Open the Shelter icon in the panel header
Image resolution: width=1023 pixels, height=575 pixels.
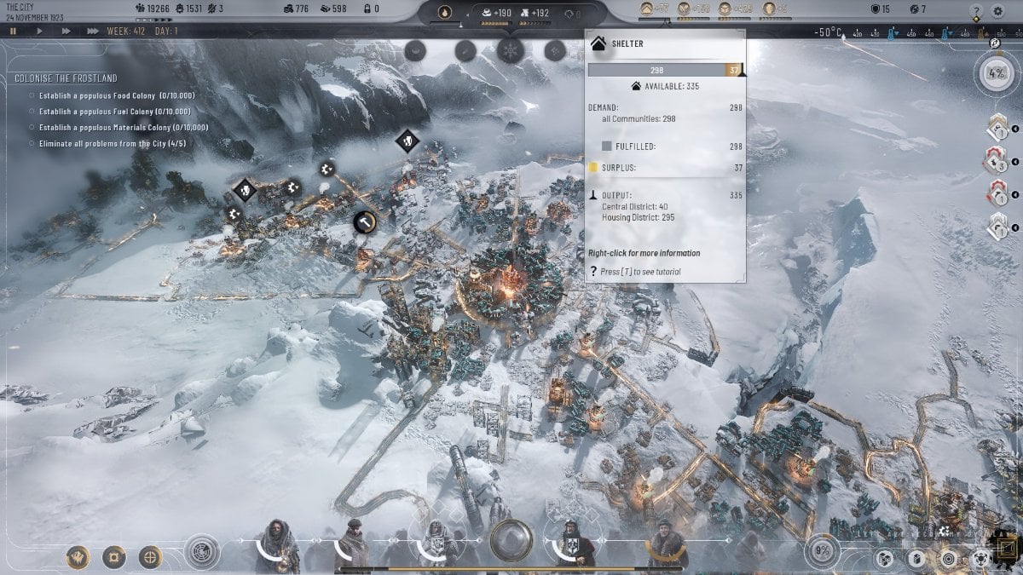pyautogui.click(x=597, y=43)
